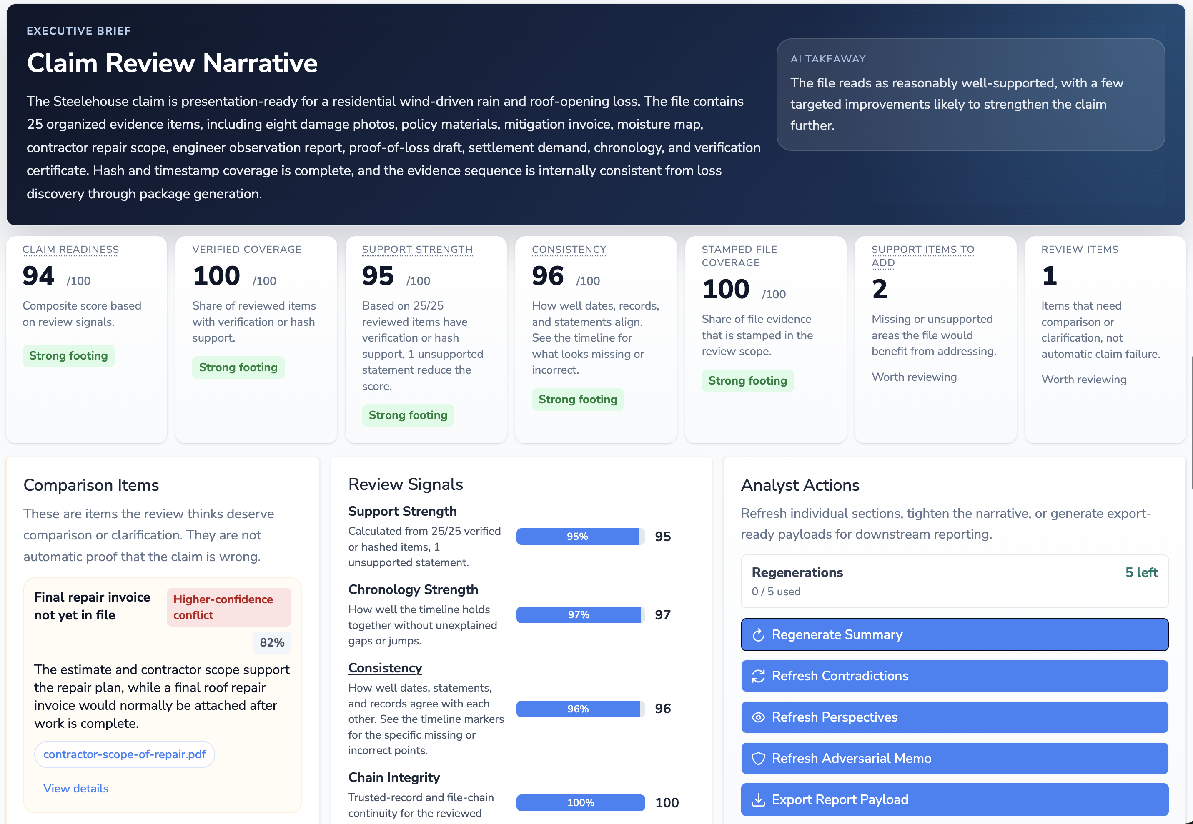Click the '0 / 5 used' text
The image size is (1193, 824).
[x=776, y=592]
